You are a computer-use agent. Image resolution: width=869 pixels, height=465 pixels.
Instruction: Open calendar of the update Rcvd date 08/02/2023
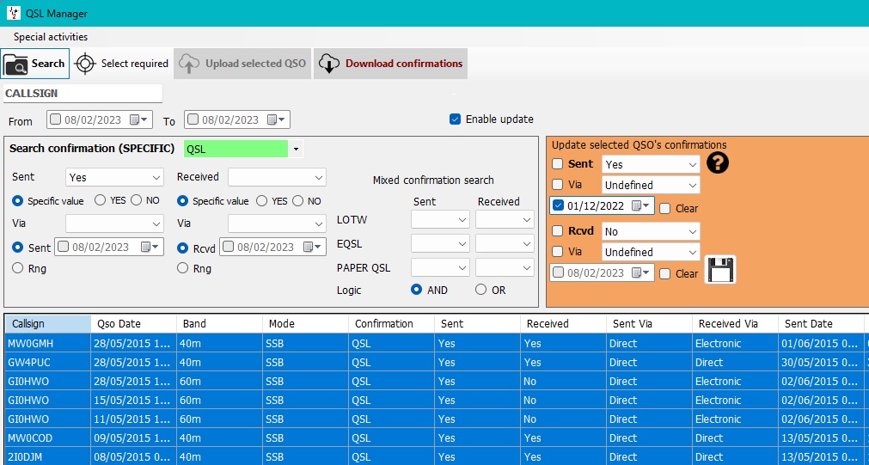tap(640, 272)
